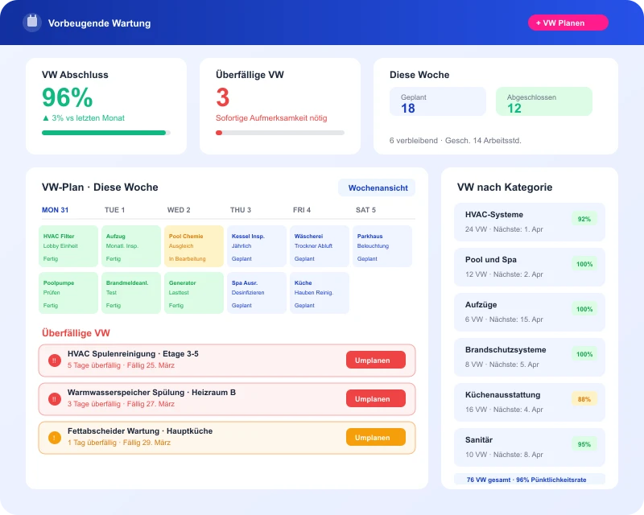Click the text 3% vs letzten Monat
The image size is (644, 515).
[x=88, y=117]
